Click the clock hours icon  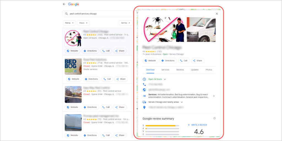(x=144, y=79)
